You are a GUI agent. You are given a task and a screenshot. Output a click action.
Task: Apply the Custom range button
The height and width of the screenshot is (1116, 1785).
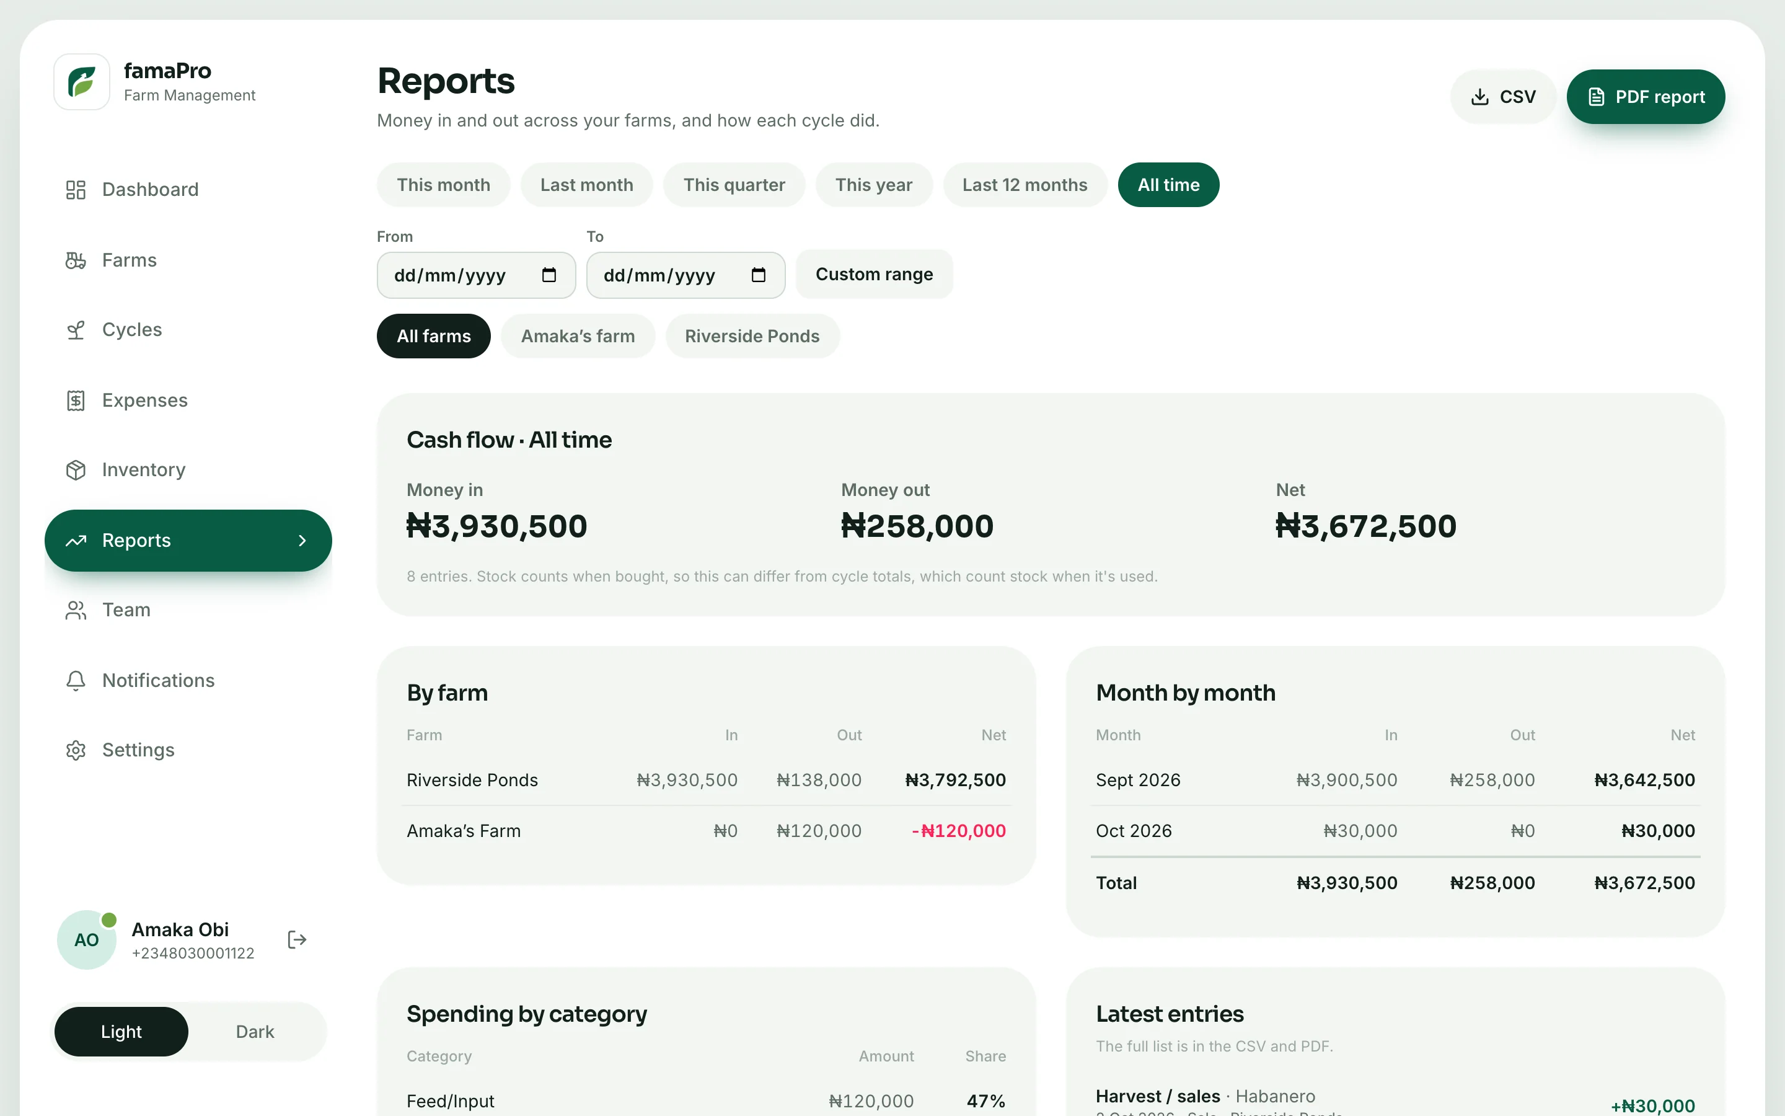click(x=874, y=275)
